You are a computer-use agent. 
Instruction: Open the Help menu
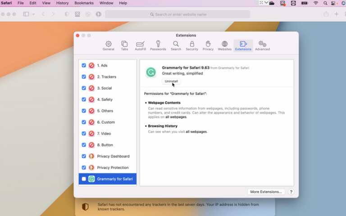(123, 3)
